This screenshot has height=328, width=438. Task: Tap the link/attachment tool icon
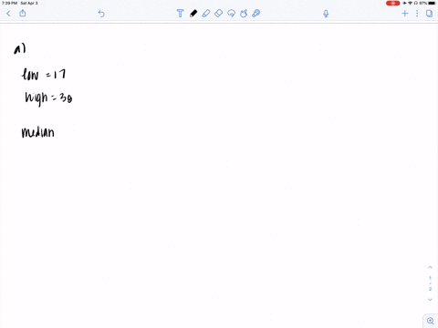click(256, 14)
